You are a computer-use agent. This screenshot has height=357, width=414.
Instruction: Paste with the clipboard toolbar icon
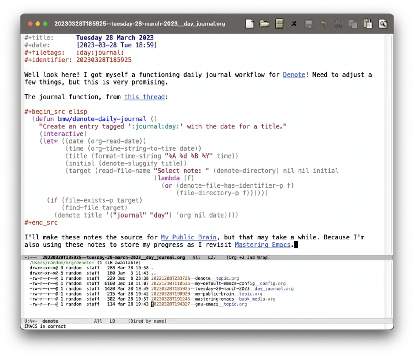click(x=367, y=24)
